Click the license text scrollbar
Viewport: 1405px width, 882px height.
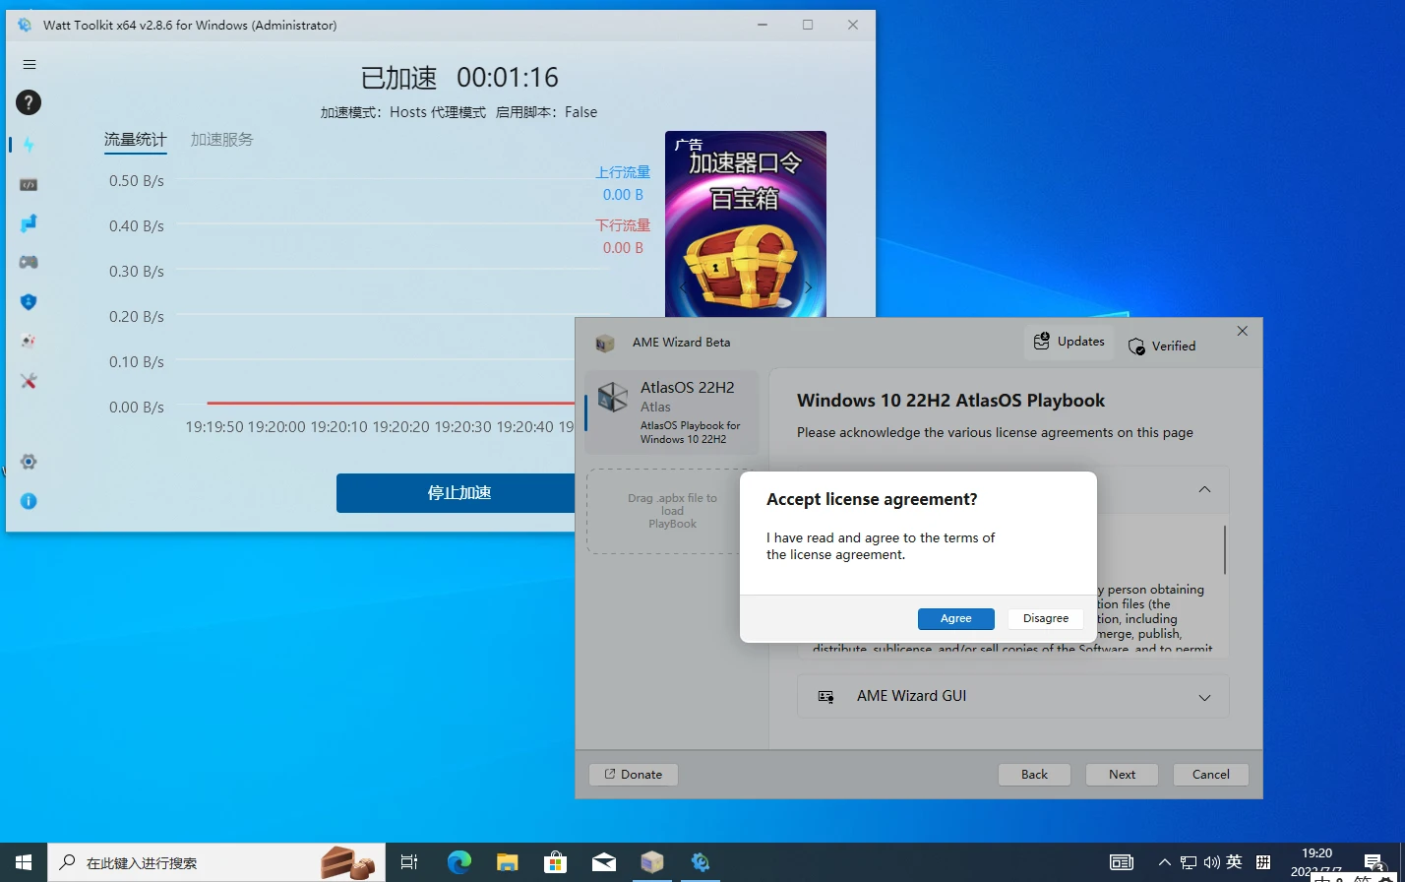coord(1225,550)
